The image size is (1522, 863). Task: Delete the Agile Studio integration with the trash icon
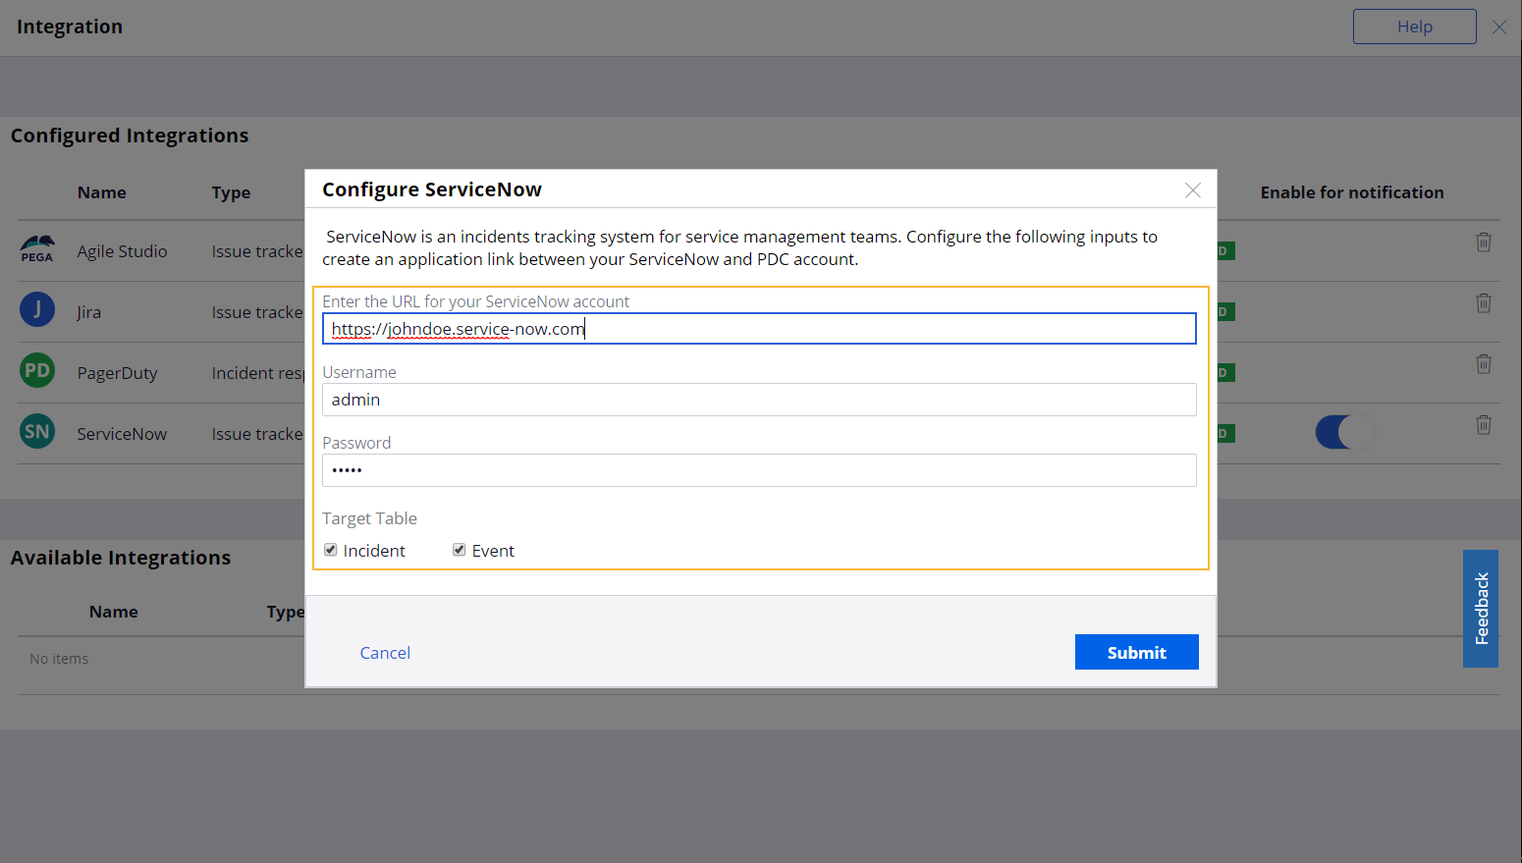[x=1483, y=241]
